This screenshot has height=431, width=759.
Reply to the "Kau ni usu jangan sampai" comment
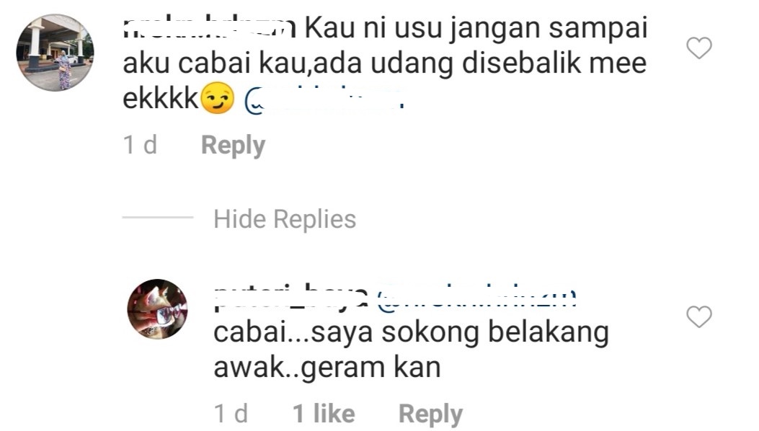[x=233, y=145]
